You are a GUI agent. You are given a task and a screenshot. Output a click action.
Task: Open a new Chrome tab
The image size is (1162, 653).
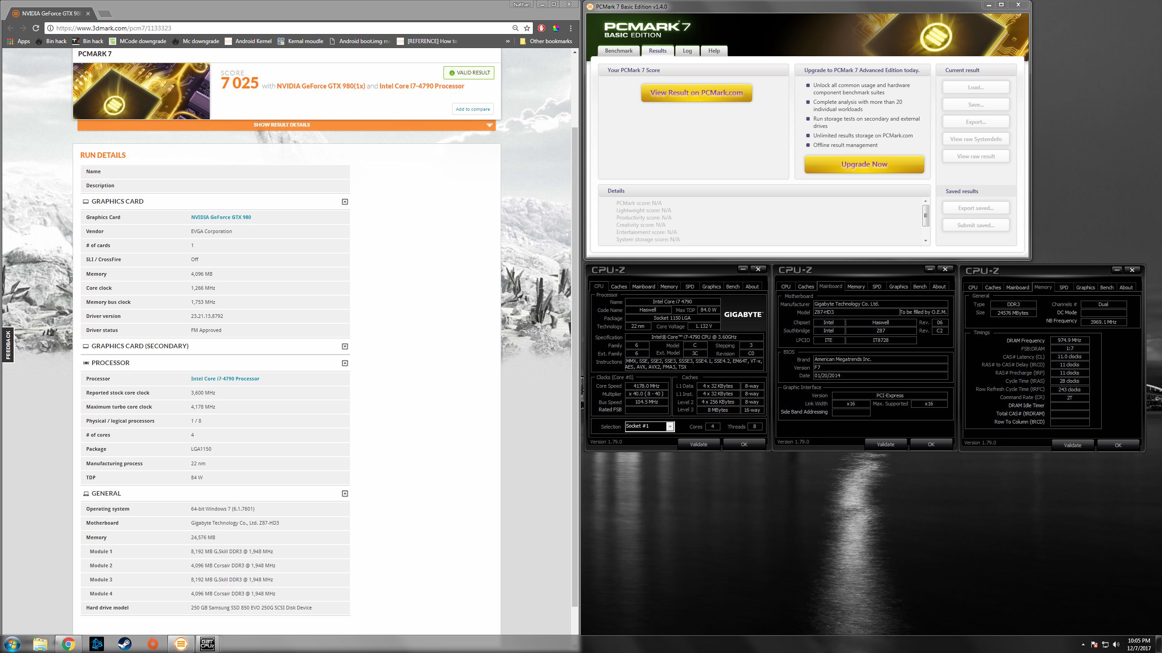click(x=104, y=14)
